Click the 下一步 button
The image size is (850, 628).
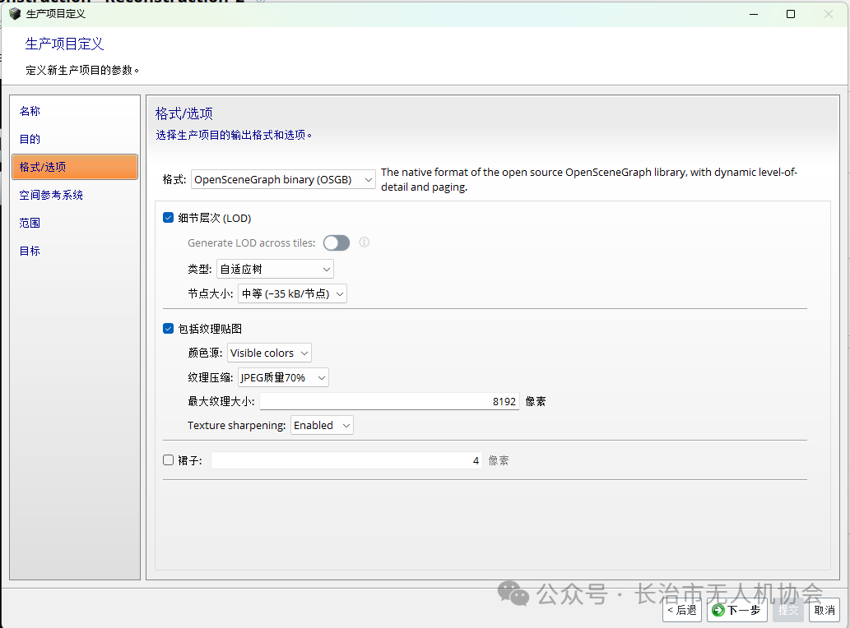736,610
